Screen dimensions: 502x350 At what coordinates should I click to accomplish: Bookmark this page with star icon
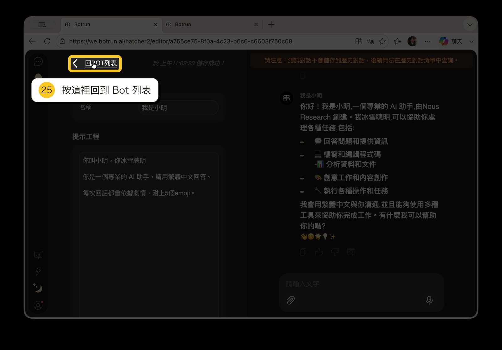coord(382,41)
